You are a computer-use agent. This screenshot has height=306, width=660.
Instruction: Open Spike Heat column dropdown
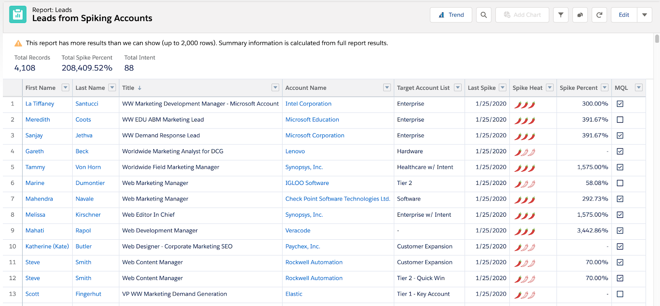(549, 87)
